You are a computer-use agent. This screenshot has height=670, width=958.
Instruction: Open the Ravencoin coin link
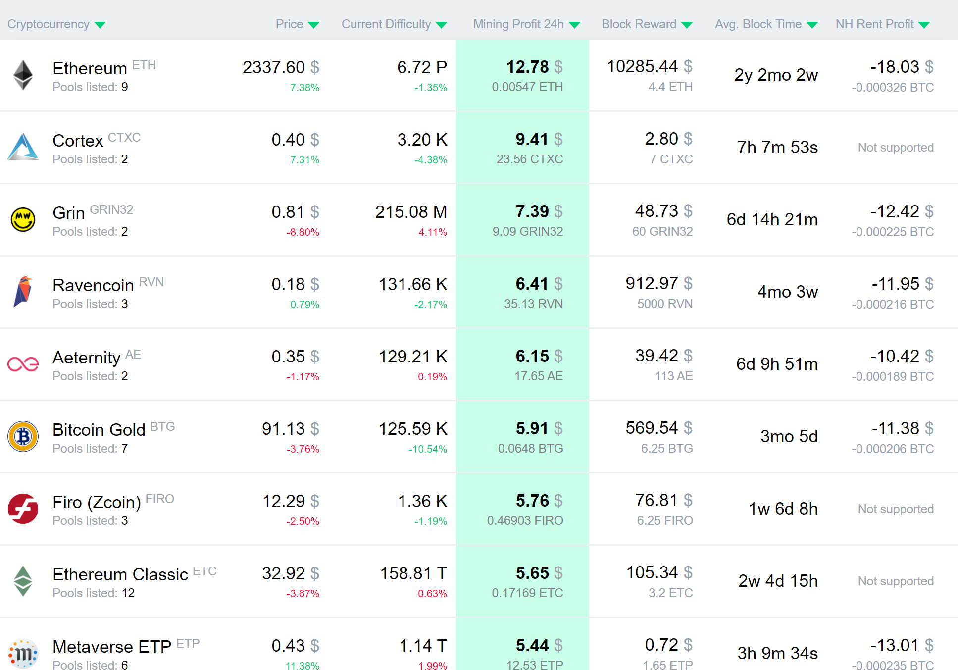(93, 285)
